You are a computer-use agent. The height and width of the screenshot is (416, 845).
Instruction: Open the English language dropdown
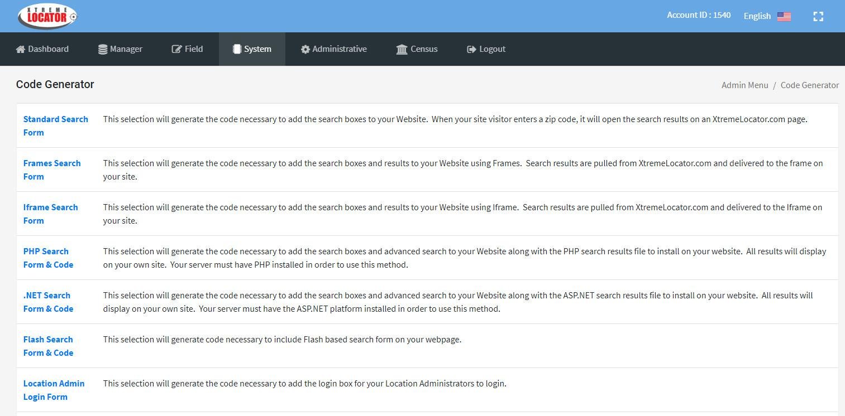coord(757,16)
